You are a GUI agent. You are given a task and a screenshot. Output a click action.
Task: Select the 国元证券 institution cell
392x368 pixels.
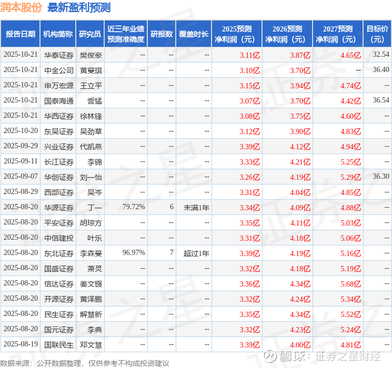click(x=59, y=330)
